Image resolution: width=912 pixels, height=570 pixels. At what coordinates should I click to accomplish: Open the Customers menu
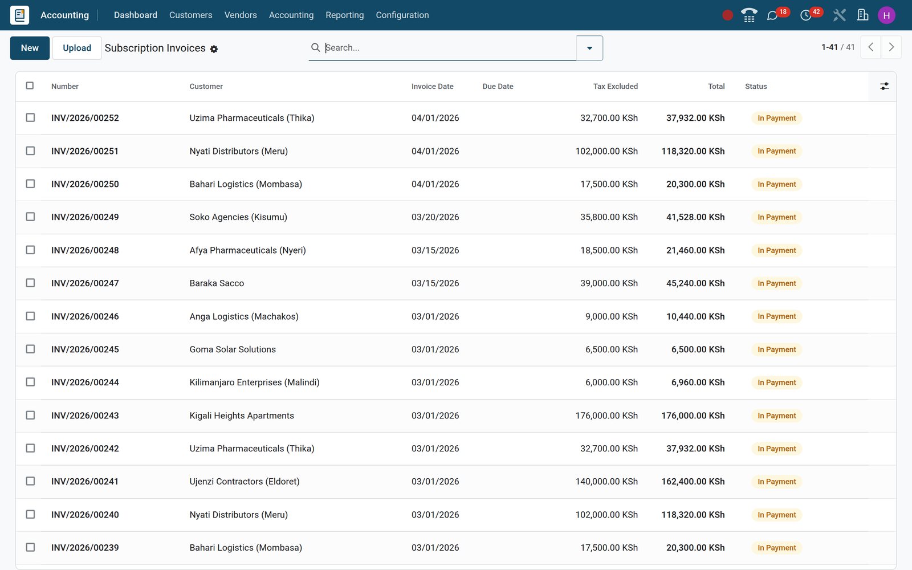pos(190,15)
